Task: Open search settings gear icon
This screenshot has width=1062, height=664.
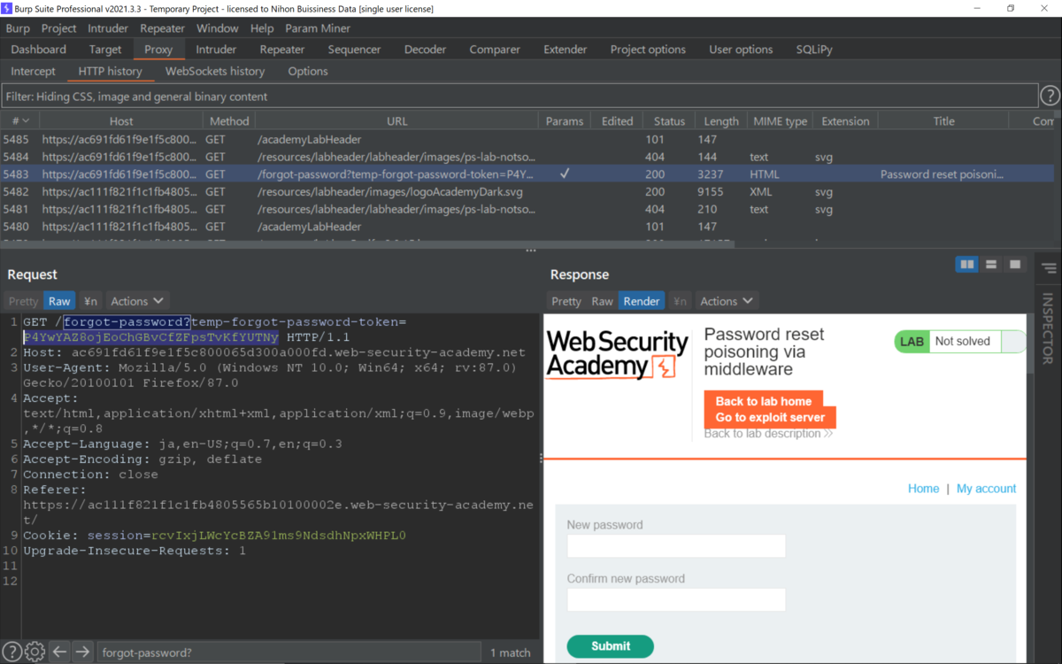Action: pyautogui.click(x=35, y=652)
